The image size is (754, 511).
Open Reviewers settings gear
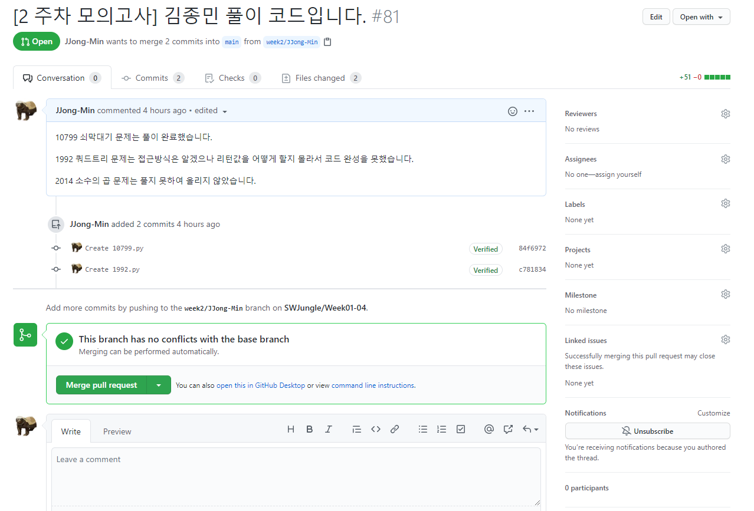(726, 114)
